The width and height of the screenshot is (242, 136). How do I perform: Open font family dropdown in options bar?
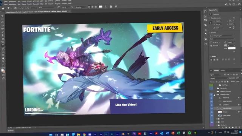(28, 8)
